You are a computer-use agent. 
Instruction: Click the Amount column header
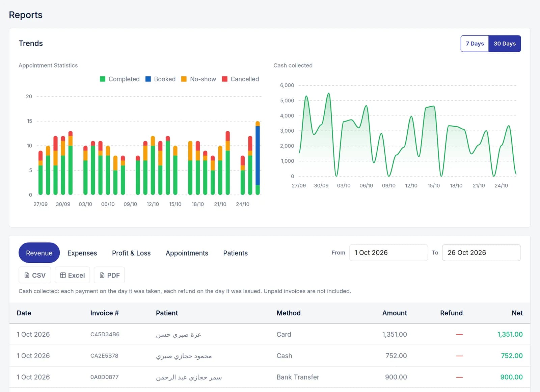click(x=395, y=313)
